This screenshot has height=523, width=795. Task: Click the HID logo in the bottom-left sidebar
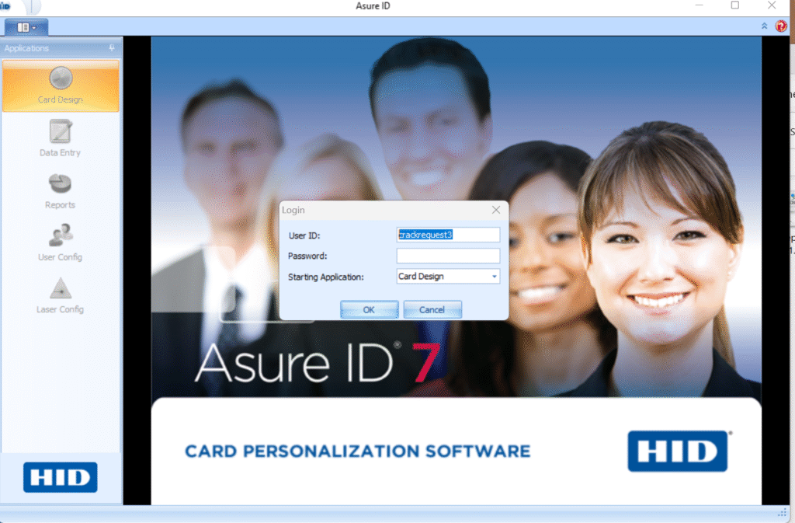pos(60,477)
